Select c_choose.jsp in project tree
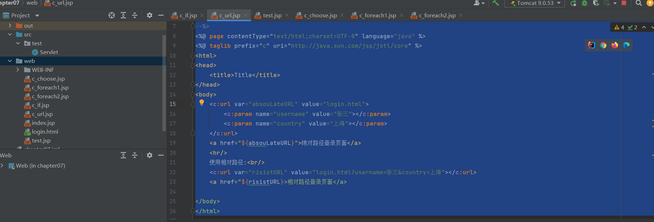 click(x=48, y=78)
